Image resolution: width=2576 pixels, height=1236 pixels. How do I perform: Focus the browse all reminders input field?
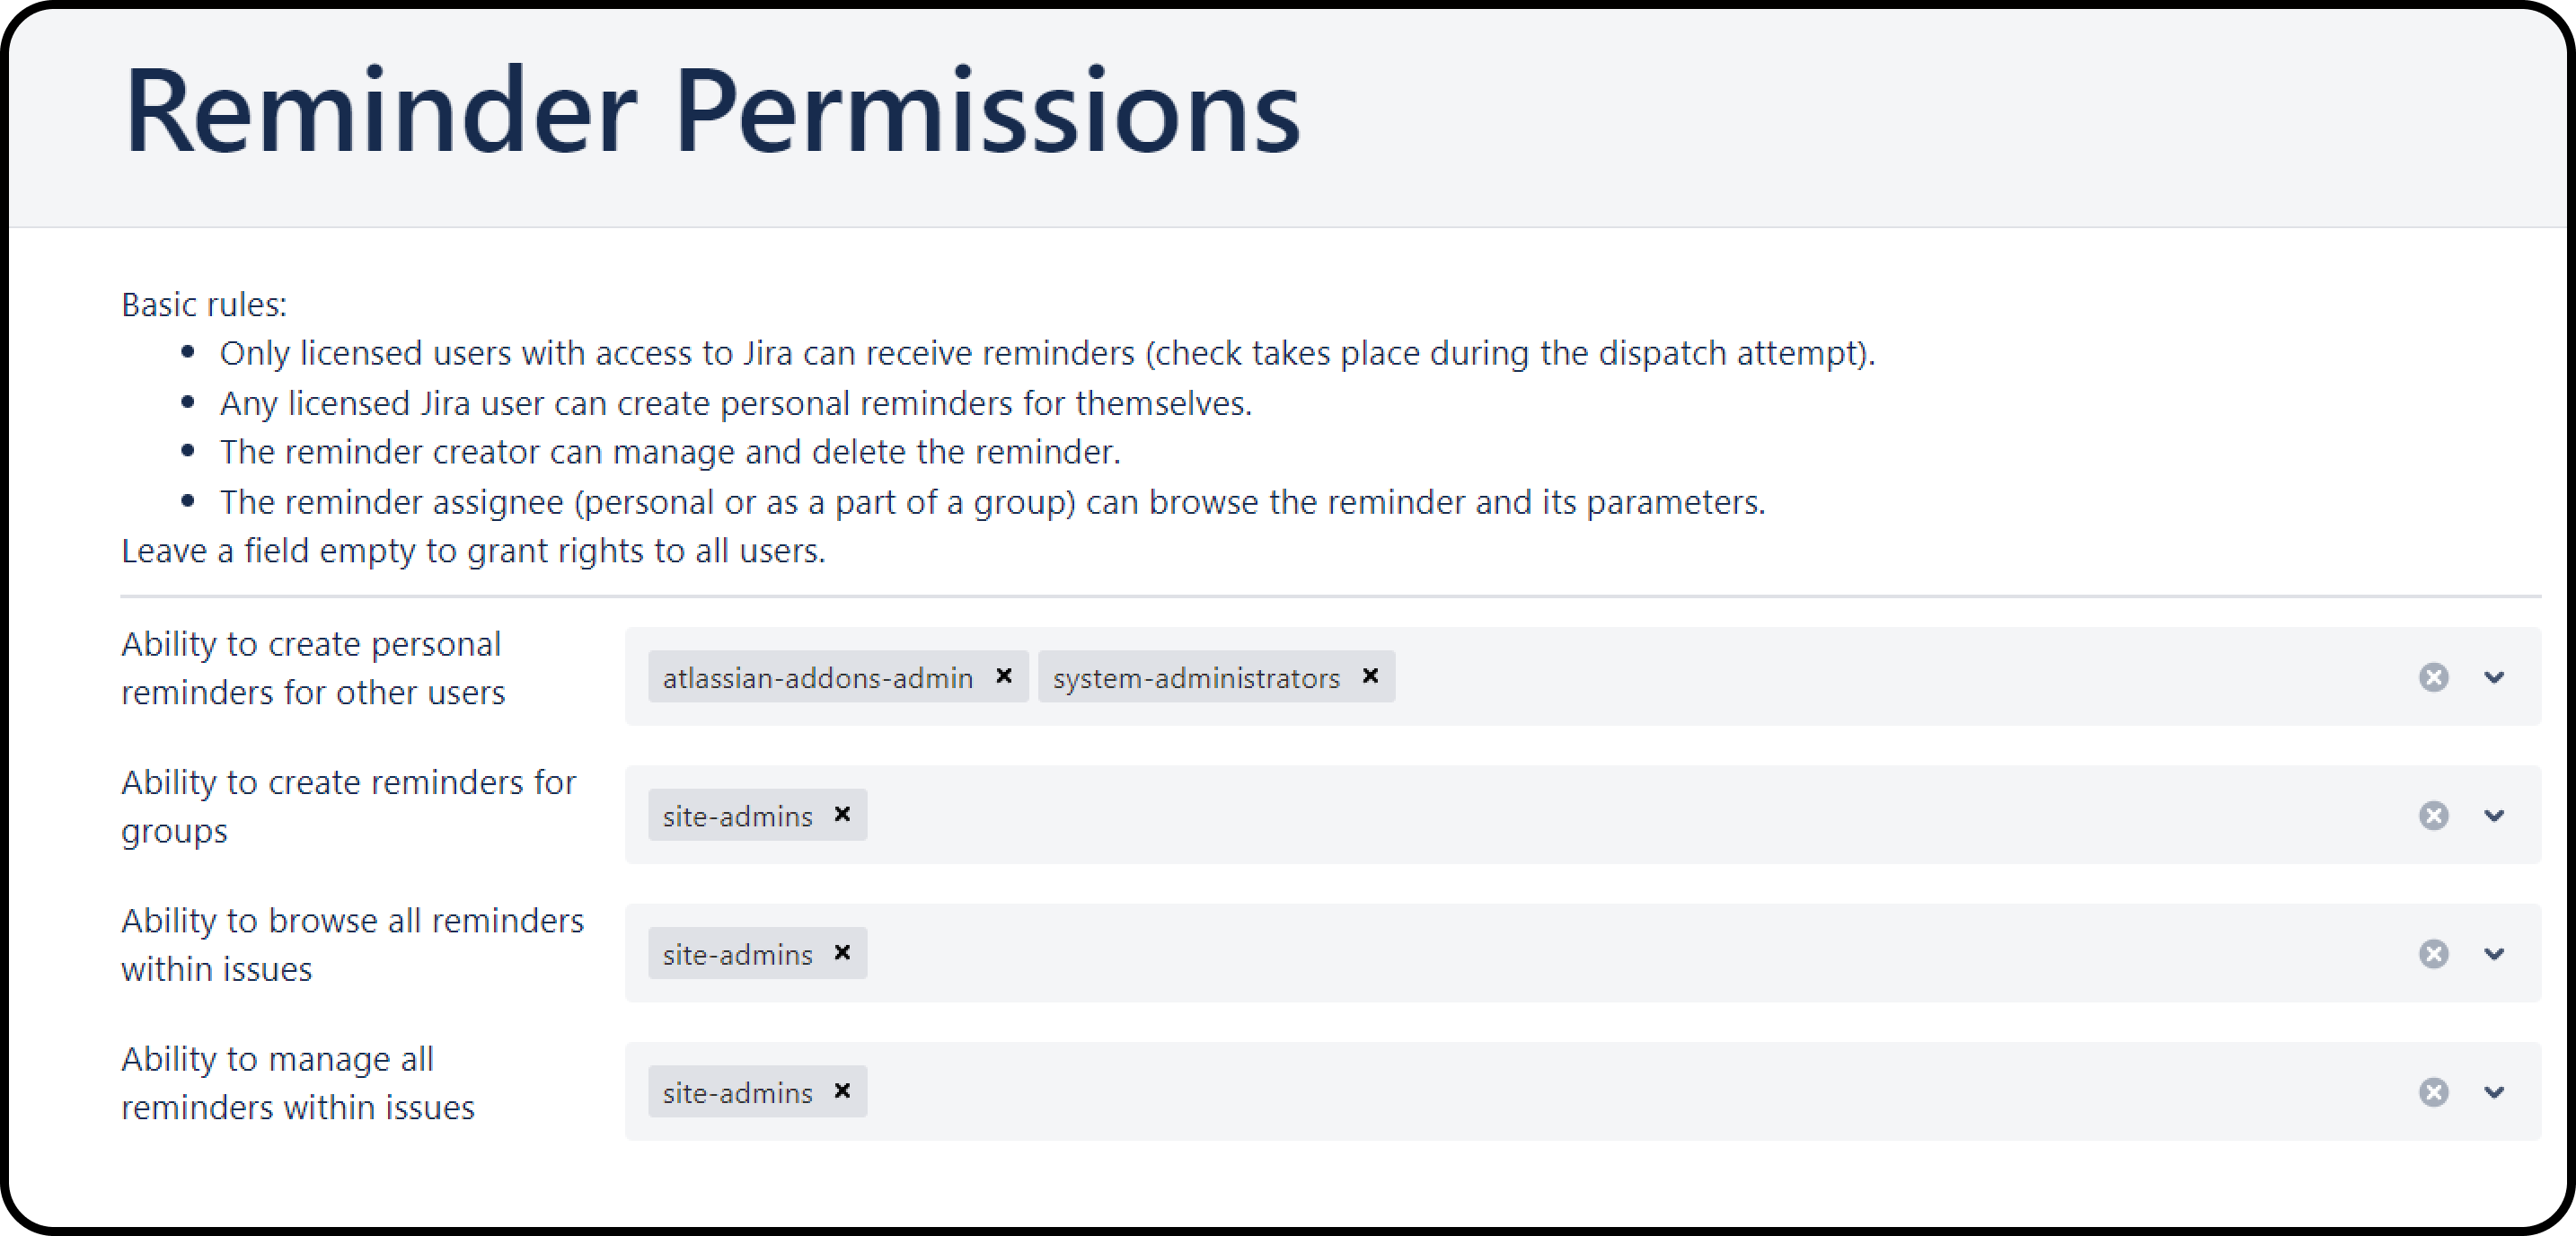(1600, 953)
